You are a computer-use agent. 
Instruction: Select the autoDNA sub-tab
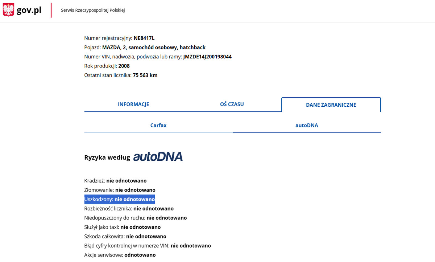pos(307,126)
